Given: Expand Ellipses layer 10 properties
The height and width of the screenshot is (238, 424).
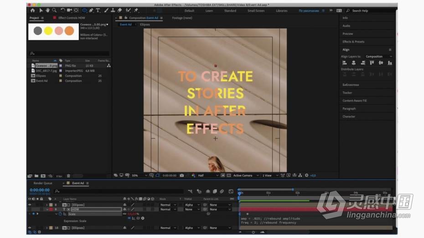Looking at the screenshot, I should (x=47, y=228).
